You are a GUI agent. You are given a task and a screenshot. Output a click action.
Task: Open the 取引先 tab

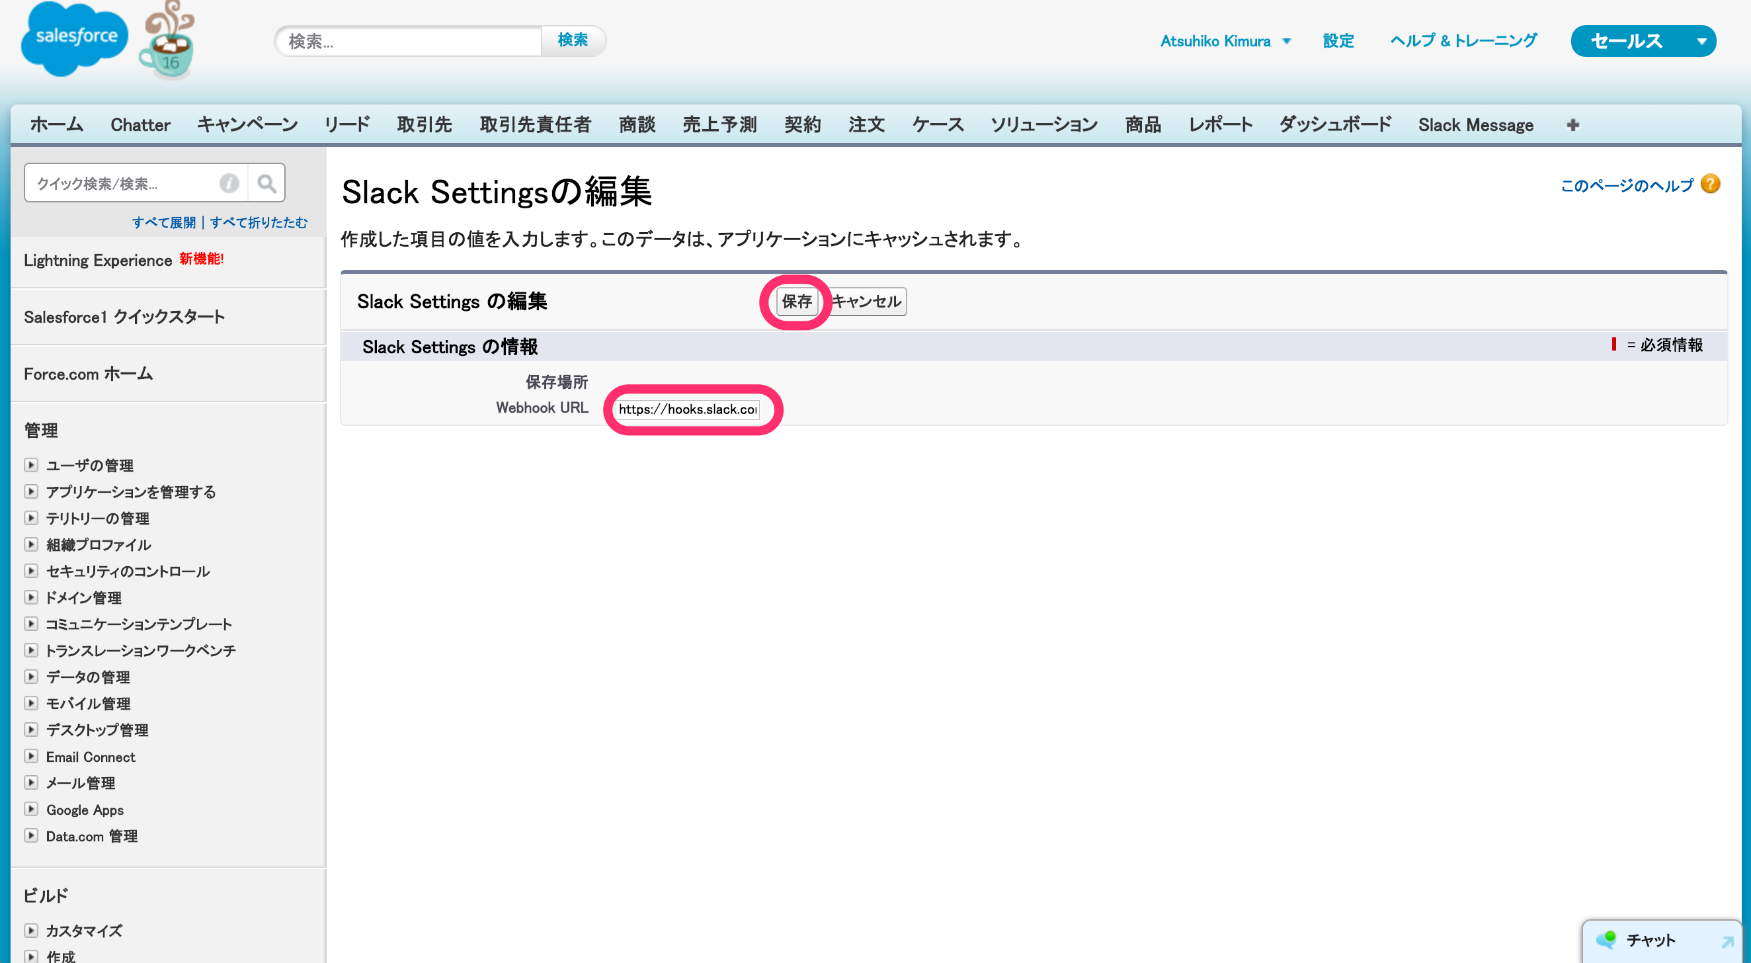[x=425, y=125]
